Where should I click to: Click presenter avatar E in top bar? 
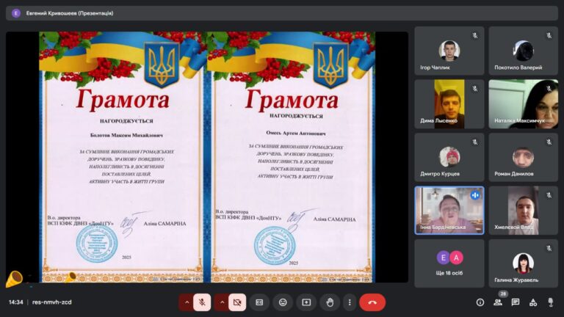coord(16,13)
